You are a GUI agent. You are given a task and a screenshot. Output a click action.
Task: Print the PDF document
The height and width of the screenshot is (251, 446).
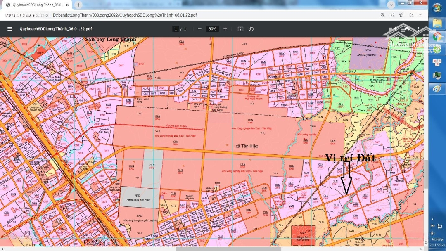pyautogui.click(x=407, y=29)
